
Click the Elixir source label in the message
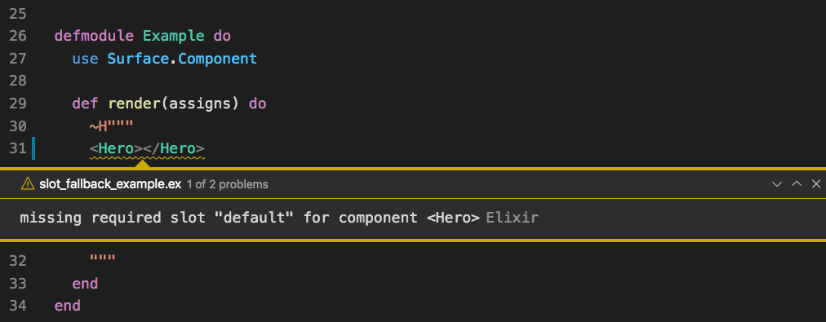point(512,218)
